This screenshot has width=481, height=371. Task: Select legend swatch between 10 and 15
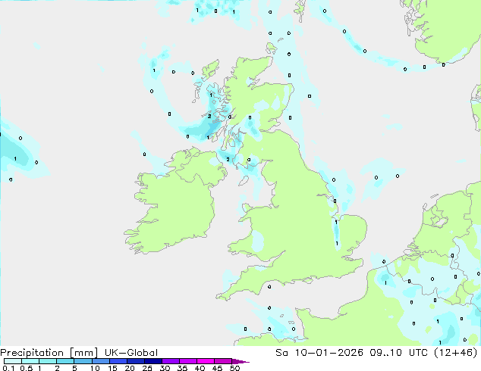100,361
